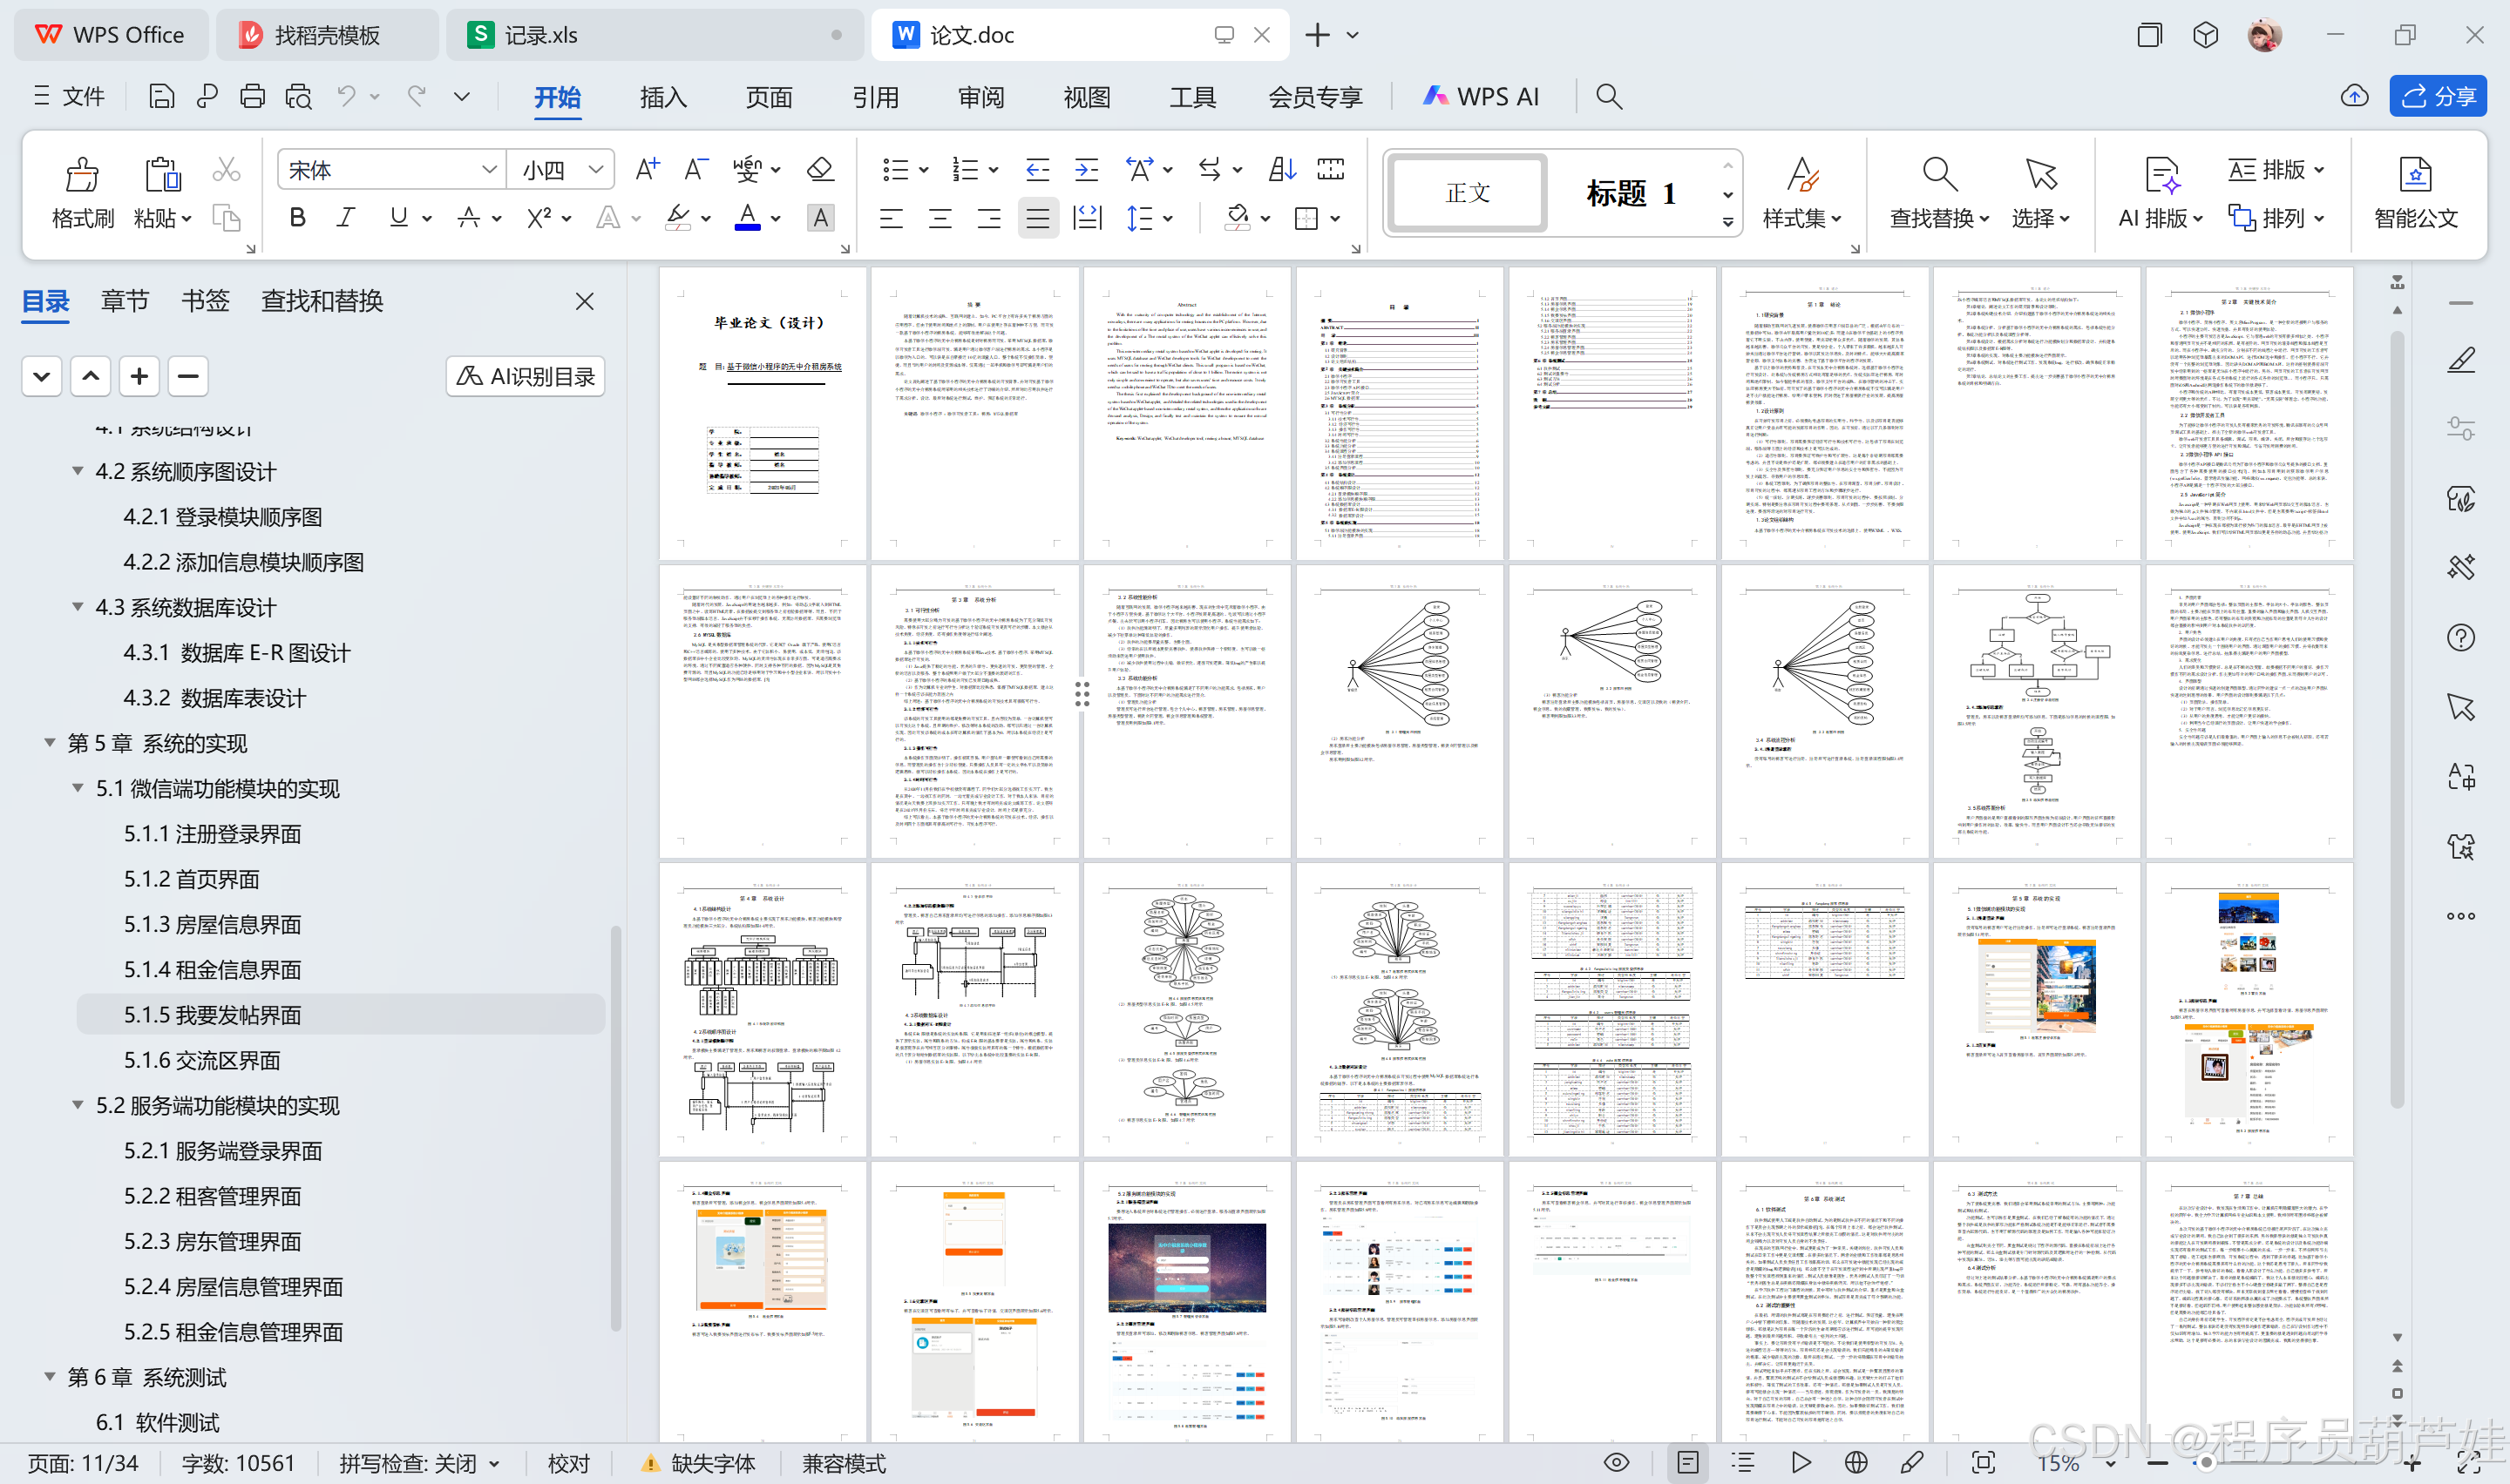Switch to the 书签 navigation tab
This screenshot has width=2510, height=1484.
point(205,301)
